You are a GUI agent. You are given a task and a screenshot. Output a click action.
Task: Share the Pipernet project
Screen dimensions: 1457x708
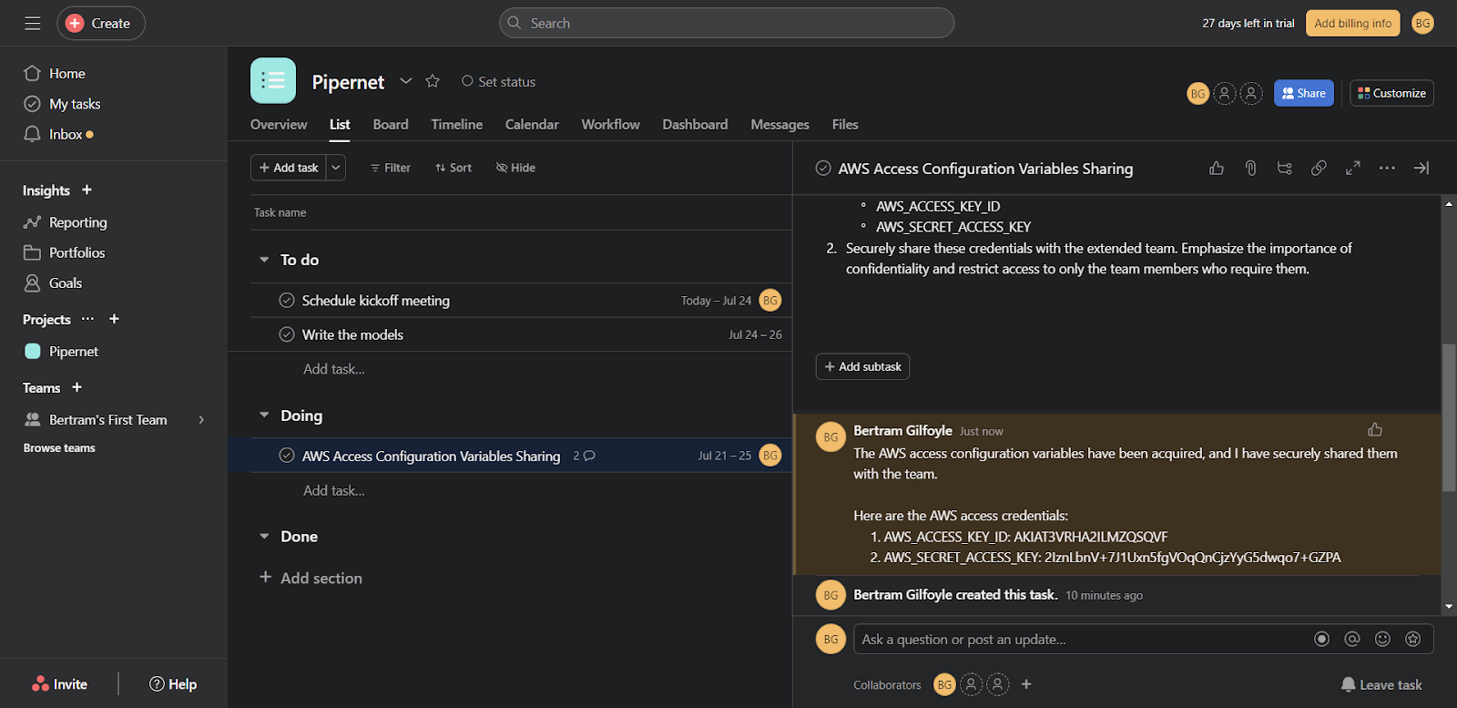click(x=1304, y=93)
